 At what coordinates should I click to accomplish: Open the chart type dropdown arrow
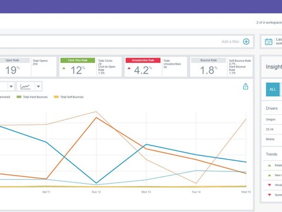click(x=38, y=87)
